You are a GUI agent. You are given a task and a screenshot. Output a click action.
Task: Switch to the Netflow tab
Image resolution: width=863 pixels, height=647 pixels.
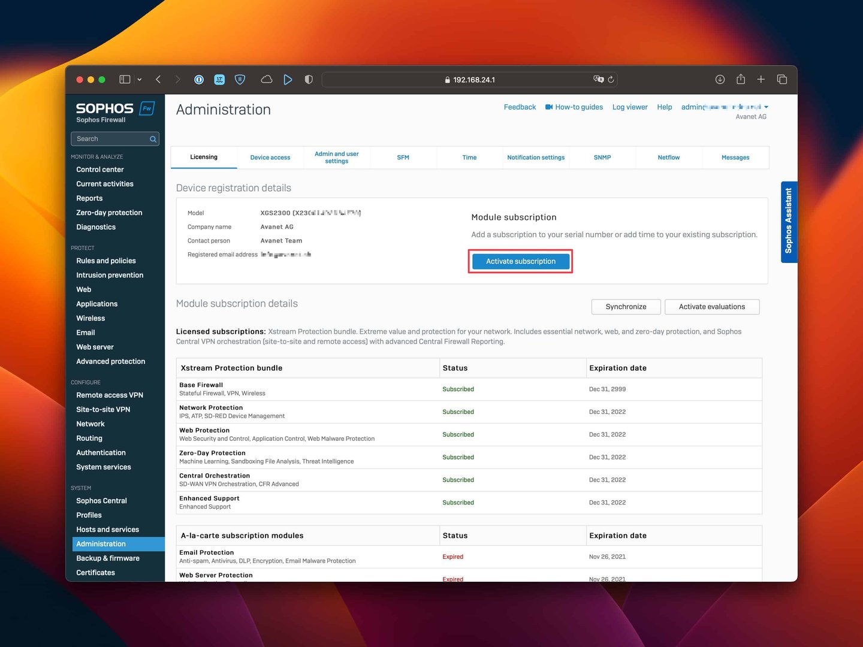coord(669,158)
